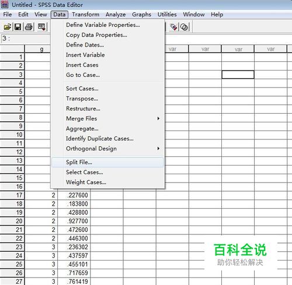This screenshot has width=292, height=285.
Task: Close the open Data menu
Action: (60, 15)
